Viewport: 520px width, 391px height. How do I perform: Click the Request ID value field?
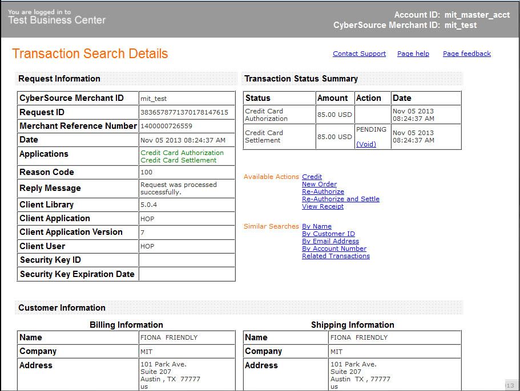tap(184, 112)
